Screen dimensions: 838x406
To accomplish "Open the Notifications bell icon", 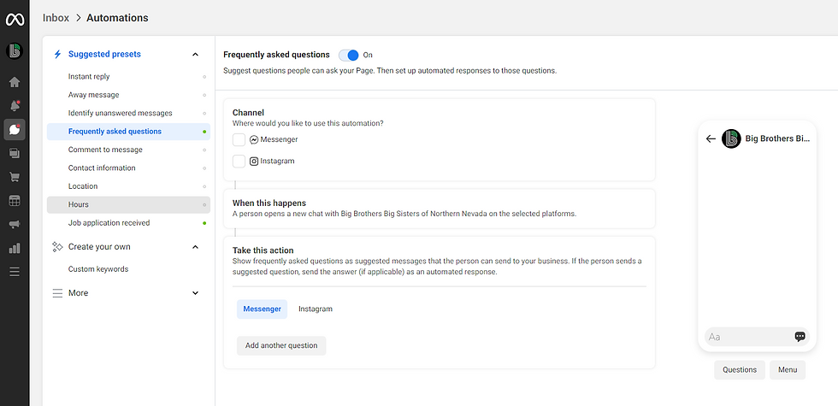I will [15, 106].
